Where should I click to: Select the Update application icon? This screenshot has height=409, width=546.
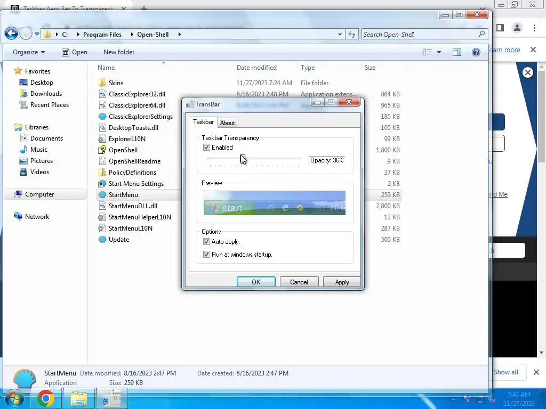click(102, 240)
